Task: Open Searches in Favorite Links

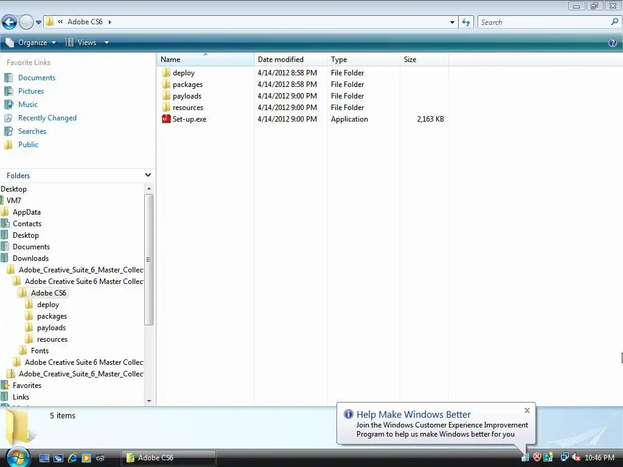Action: point(32,131)
